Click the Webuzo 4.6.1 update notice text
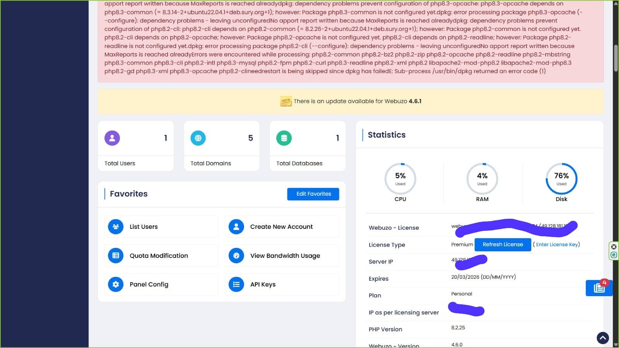 [x=357, y=101]
